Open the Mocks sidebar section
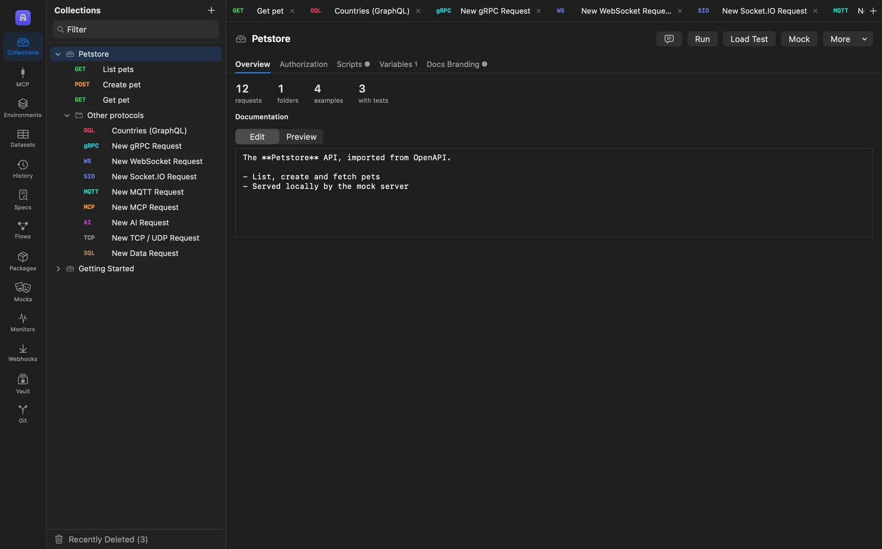Screen dimensions: 882x549 (23, 292)
